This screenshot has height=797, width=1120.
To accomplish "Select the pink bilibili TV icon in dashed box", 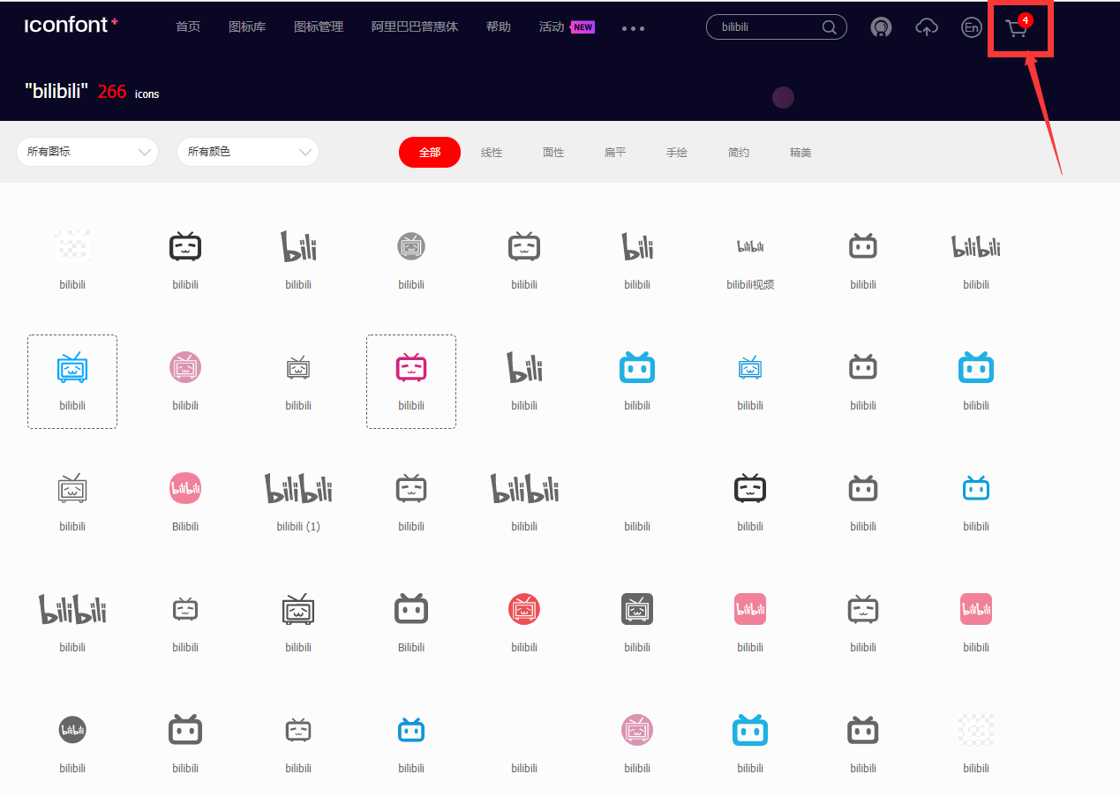I will pos(411,368).
